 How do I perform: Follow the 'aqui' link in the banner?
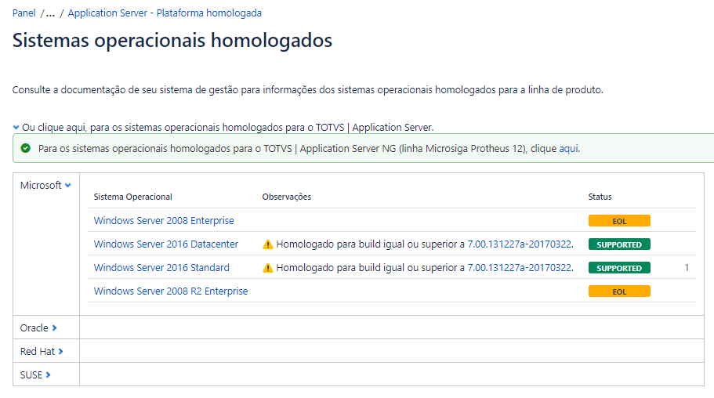pyautogui.click(x=569, y=148)
